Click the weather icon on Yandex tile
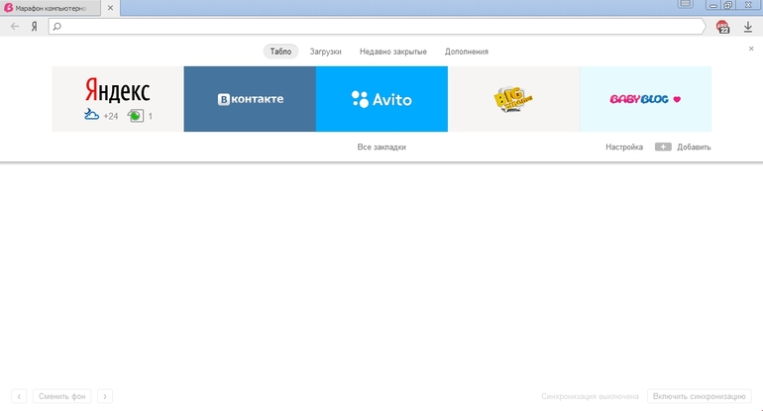The height and width of the screenshot is (411, 763). [91, 115]
